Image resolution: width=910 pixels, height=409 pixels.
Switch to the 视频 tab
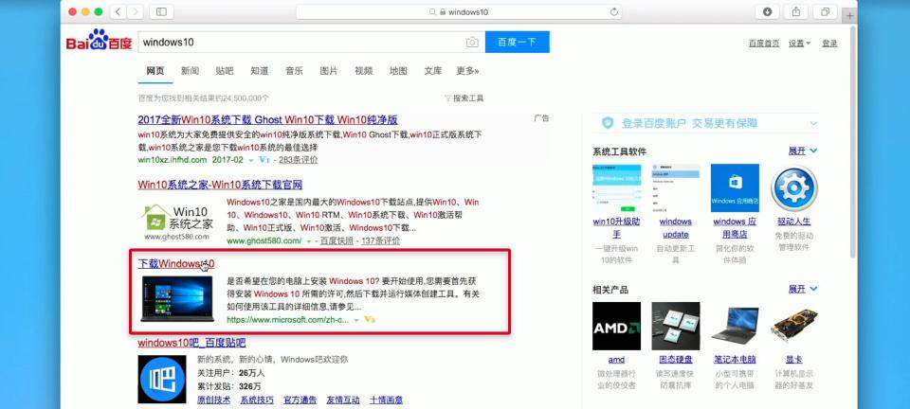363,71
